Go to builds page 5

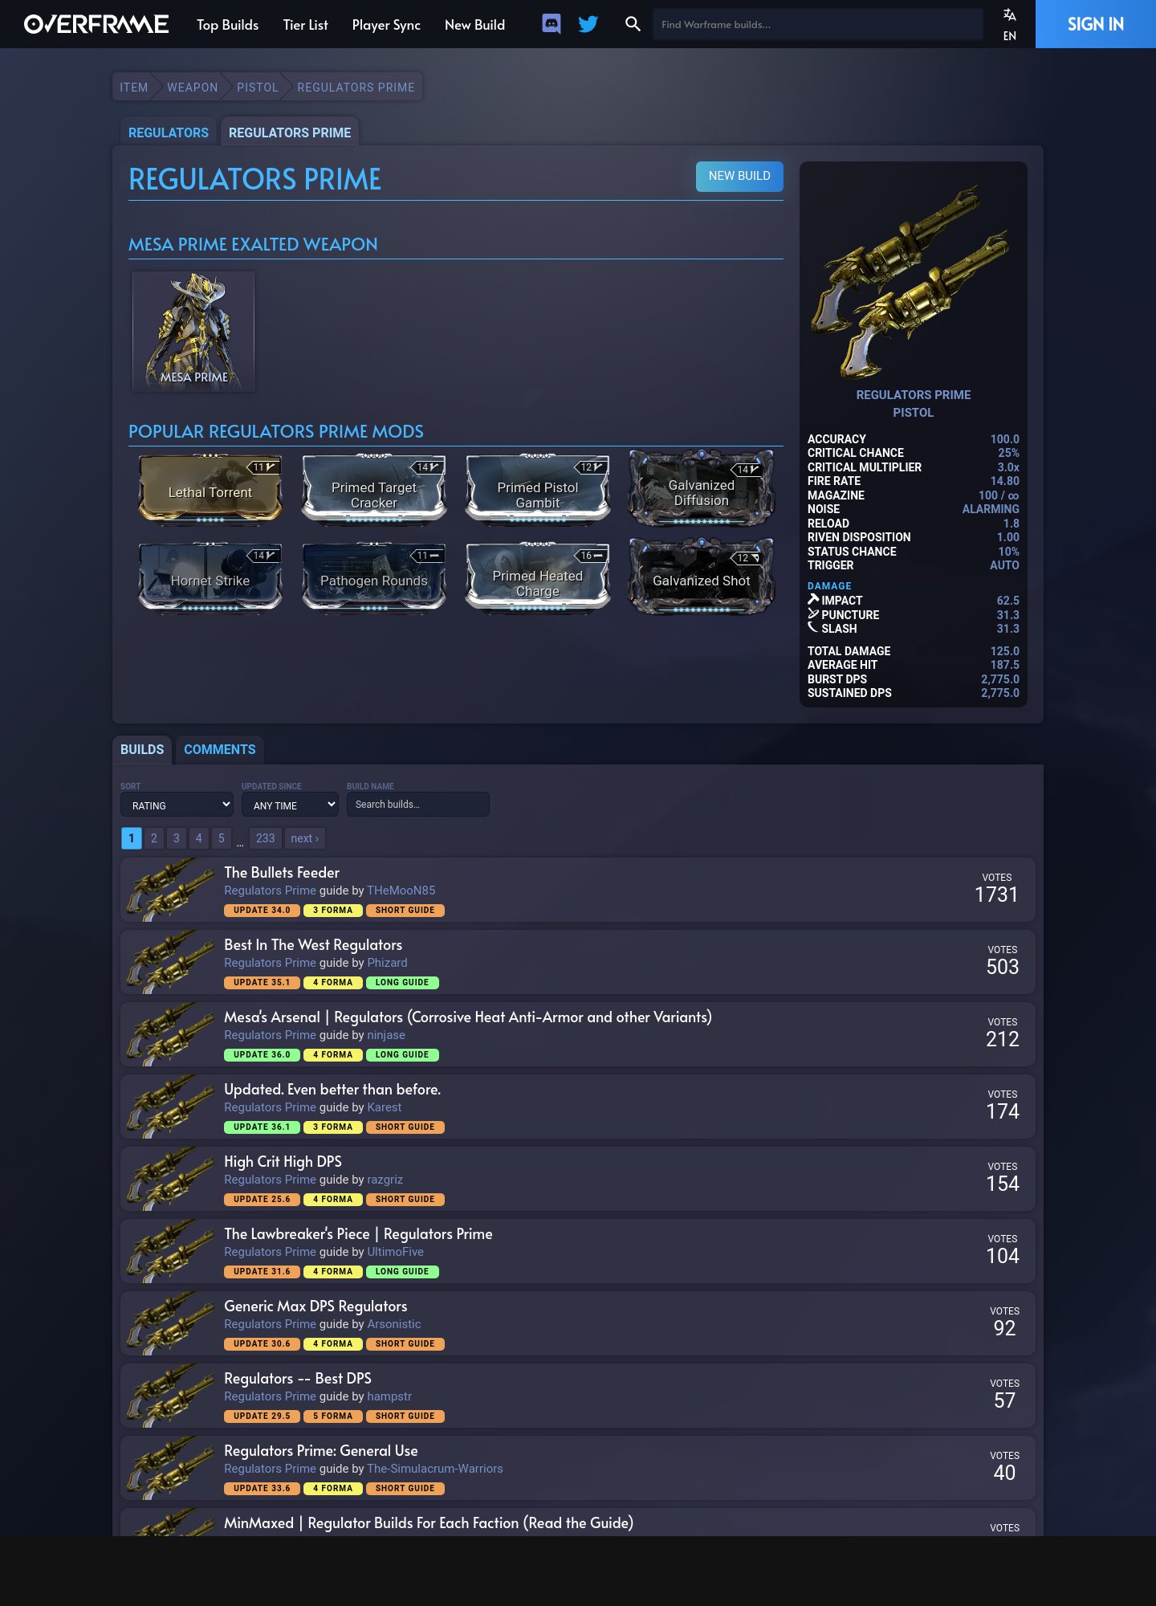point(222,838)
